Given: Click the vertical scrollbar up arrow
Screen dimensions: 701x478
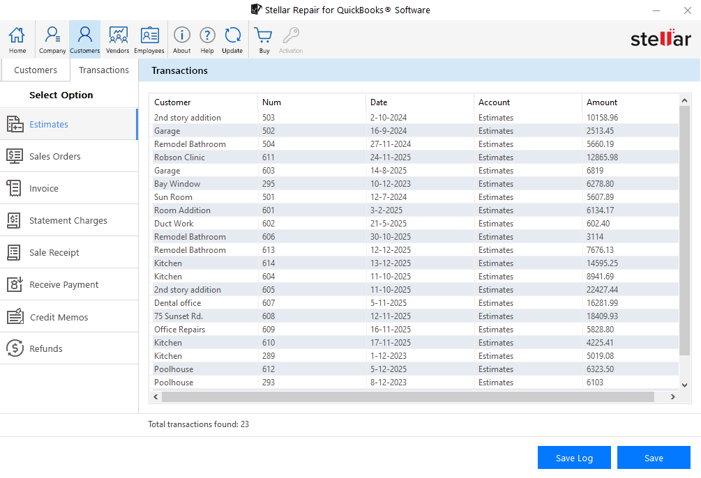Looking at the screenshot, I should pyautogui.click(x=684, y=100).
